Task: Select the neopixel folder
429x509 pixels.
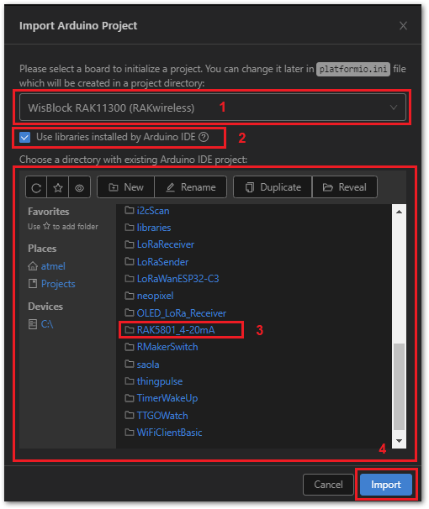Action: (x=155, y=296)
